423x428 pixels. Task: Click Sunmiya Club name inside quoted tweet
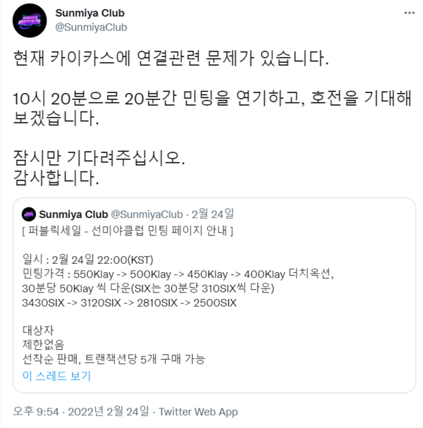coord(73,214)
